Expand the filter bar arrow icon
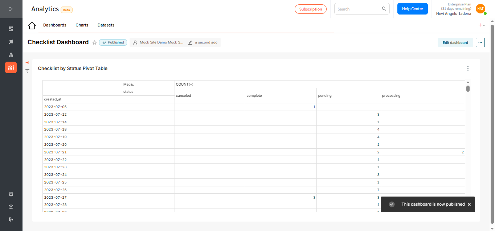Screen dimensions: 495x231 (x=27, y=63)
